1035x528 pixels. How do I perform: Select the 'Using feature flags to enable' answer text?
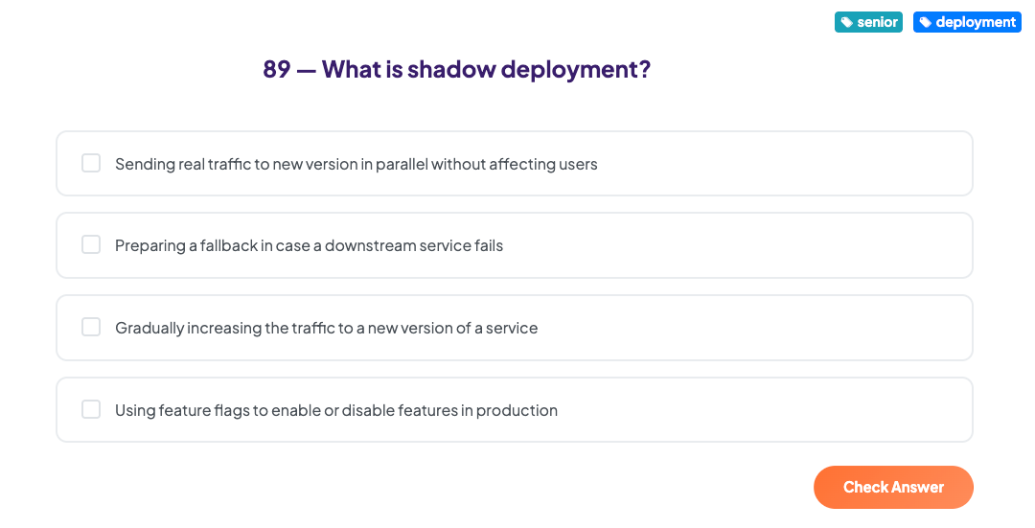point(335,411)
